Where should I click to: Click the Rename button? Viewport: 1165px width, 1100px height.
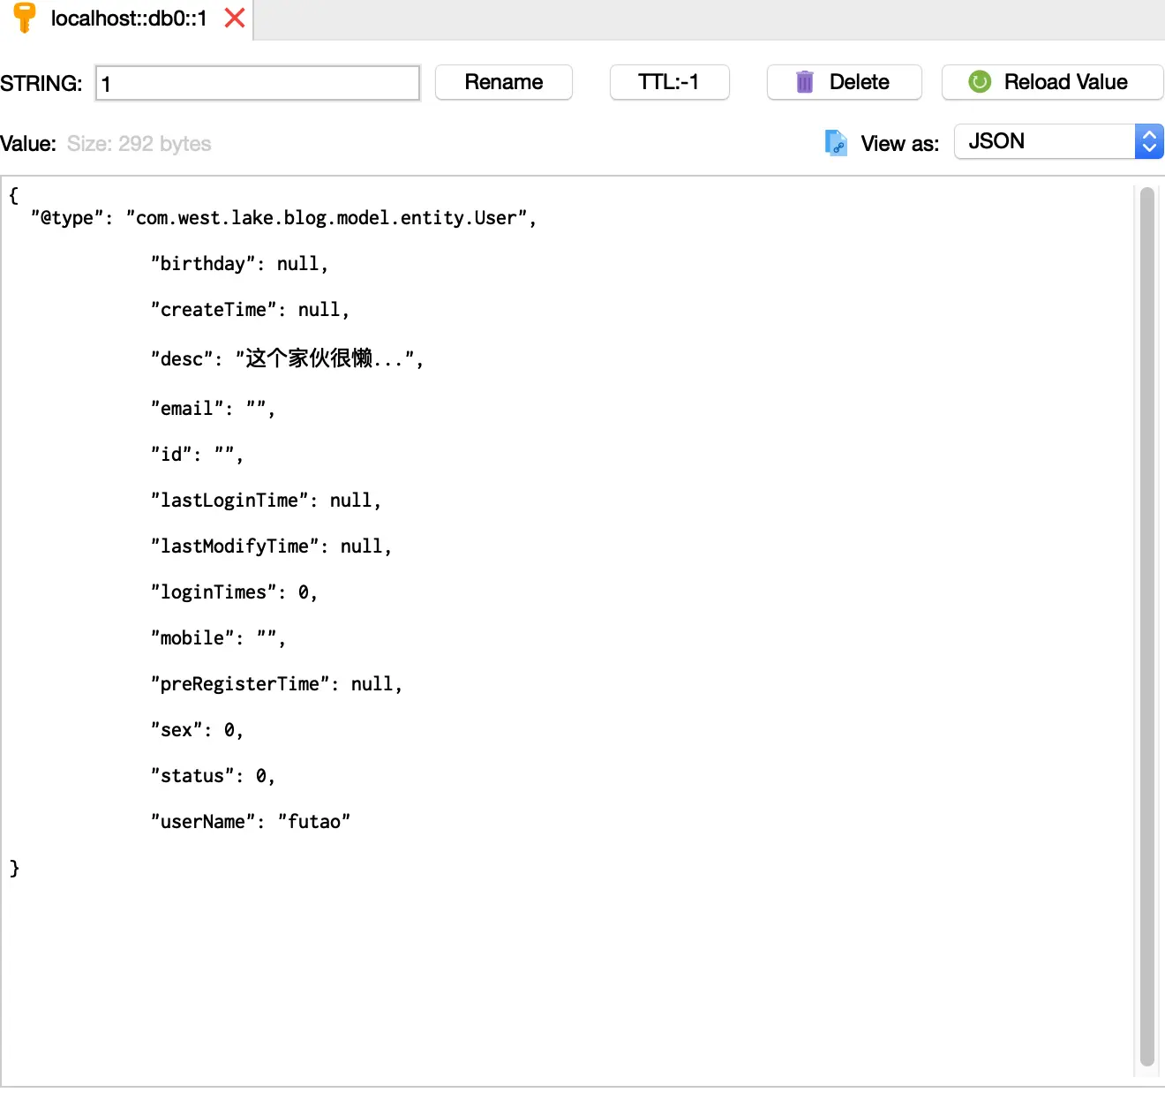click(x=504, y=82)
